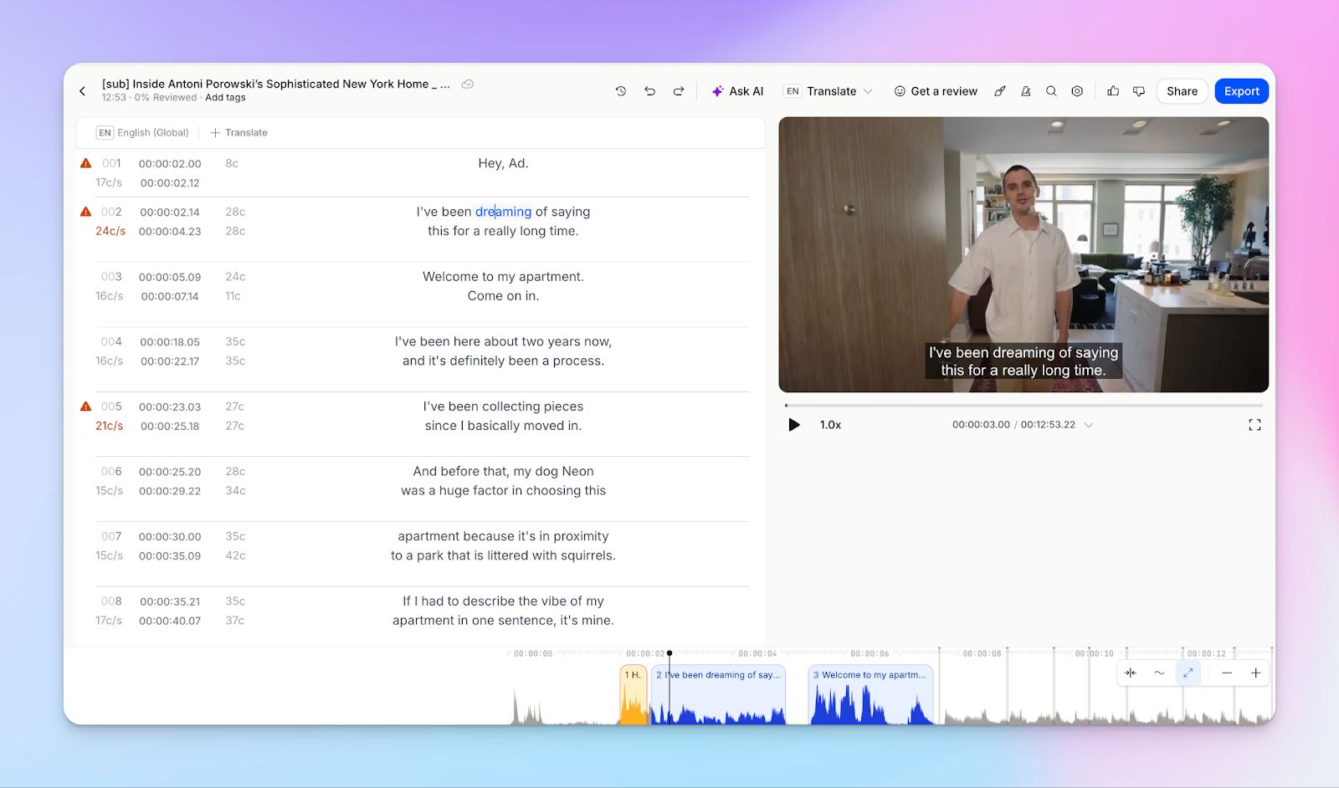The image size is (1339, 788).
Task: Click the Add tags link
Action: (x=225, y=98)
